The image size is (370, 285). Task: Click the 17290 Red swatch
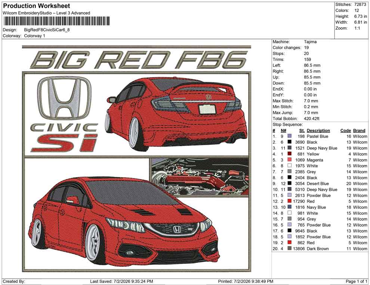click(289, 201)
